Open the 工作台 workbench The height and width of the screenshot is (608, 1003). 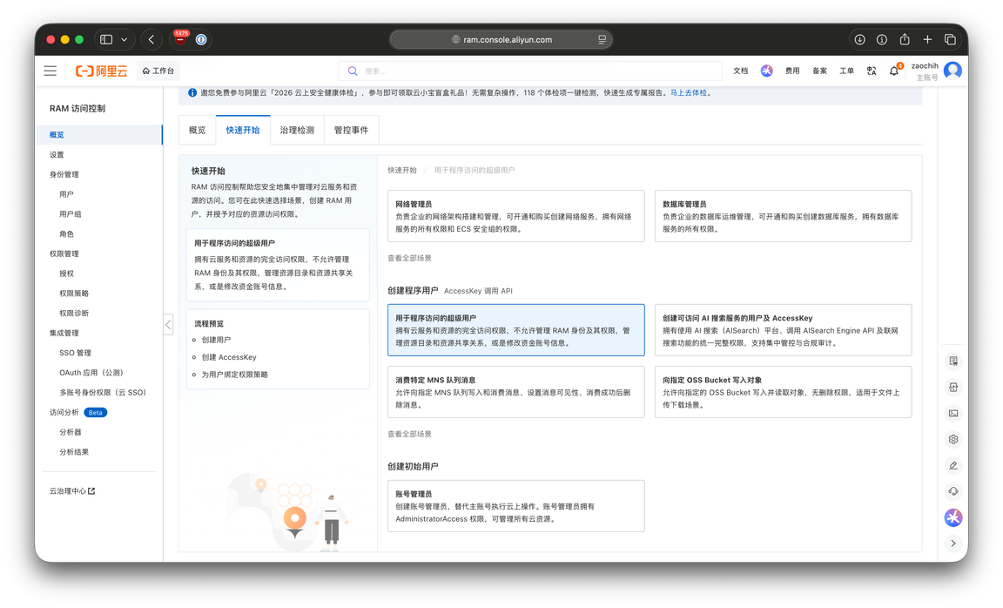point(158,71)
